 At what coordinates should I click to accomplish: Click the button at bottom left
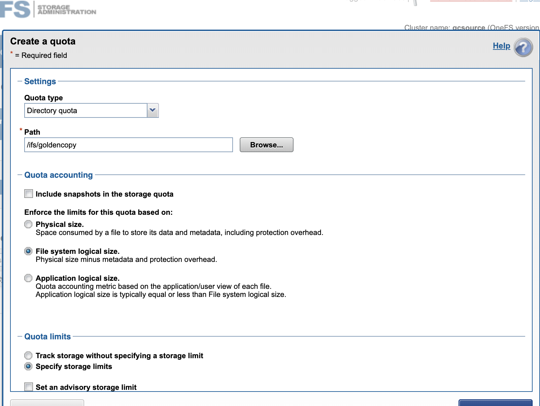pyautogui.click(x=47, y=404)
